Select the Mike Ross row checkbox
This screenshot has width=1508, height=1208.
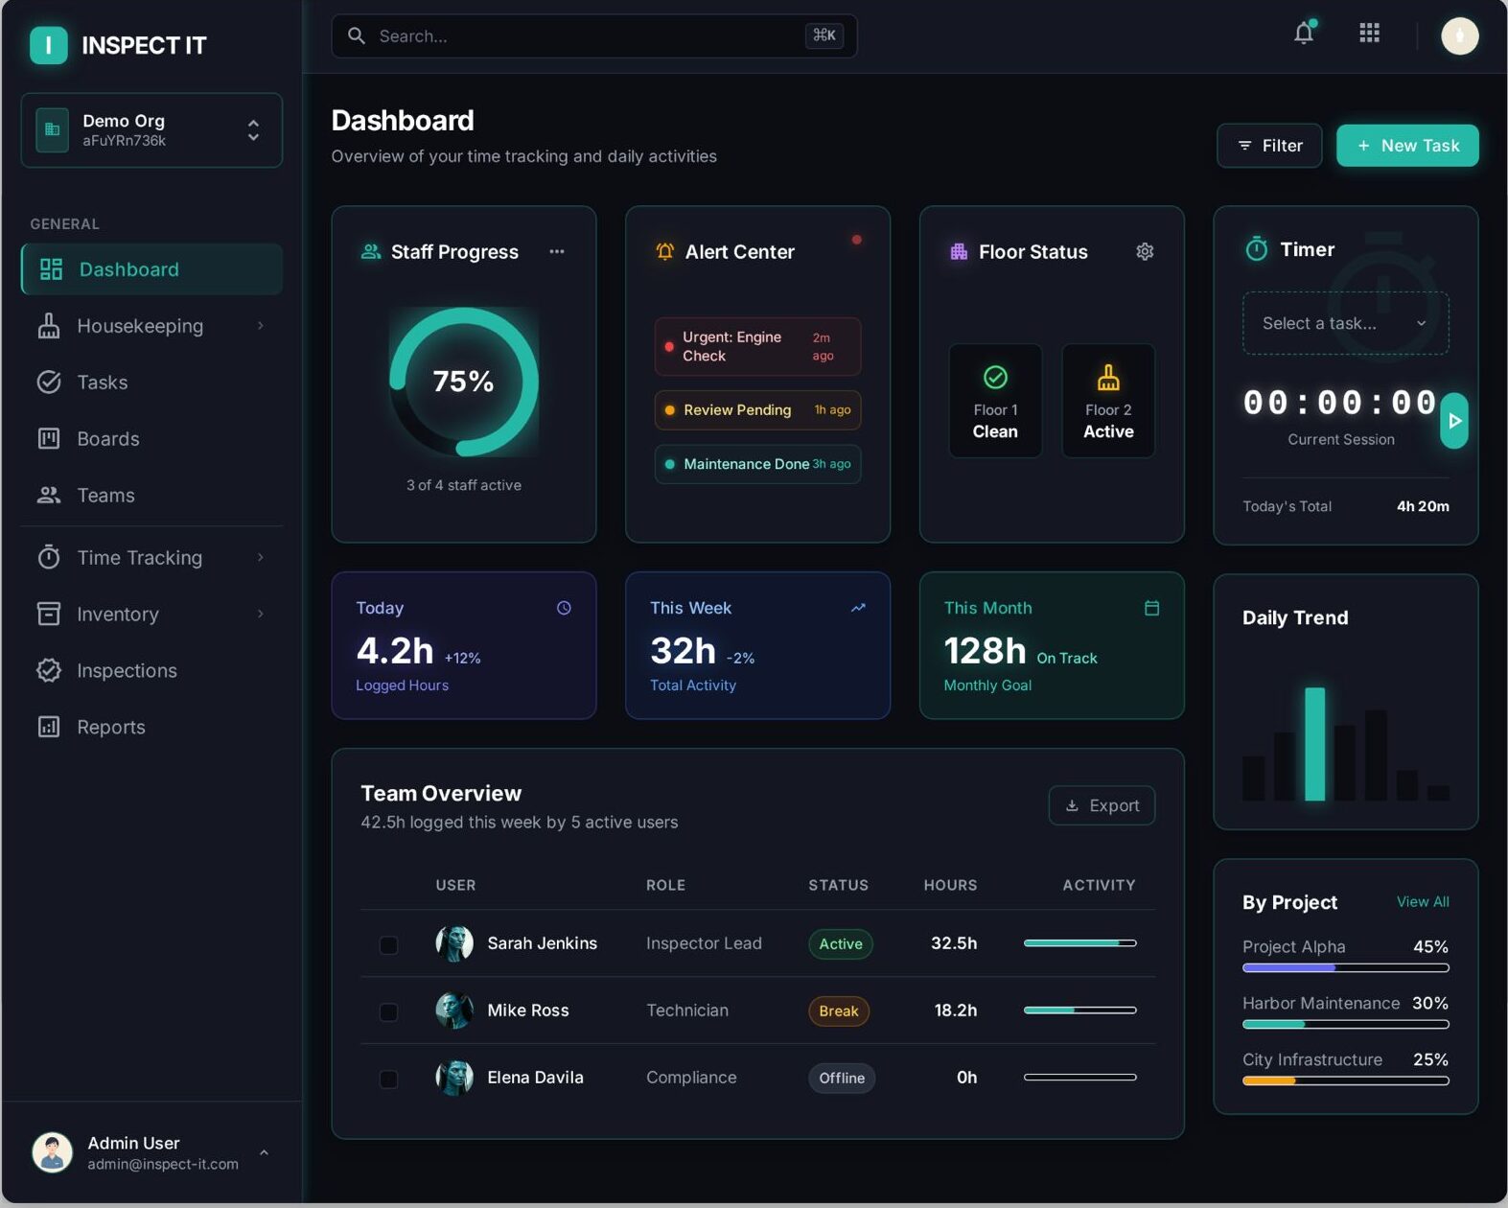pos(388,1012)
